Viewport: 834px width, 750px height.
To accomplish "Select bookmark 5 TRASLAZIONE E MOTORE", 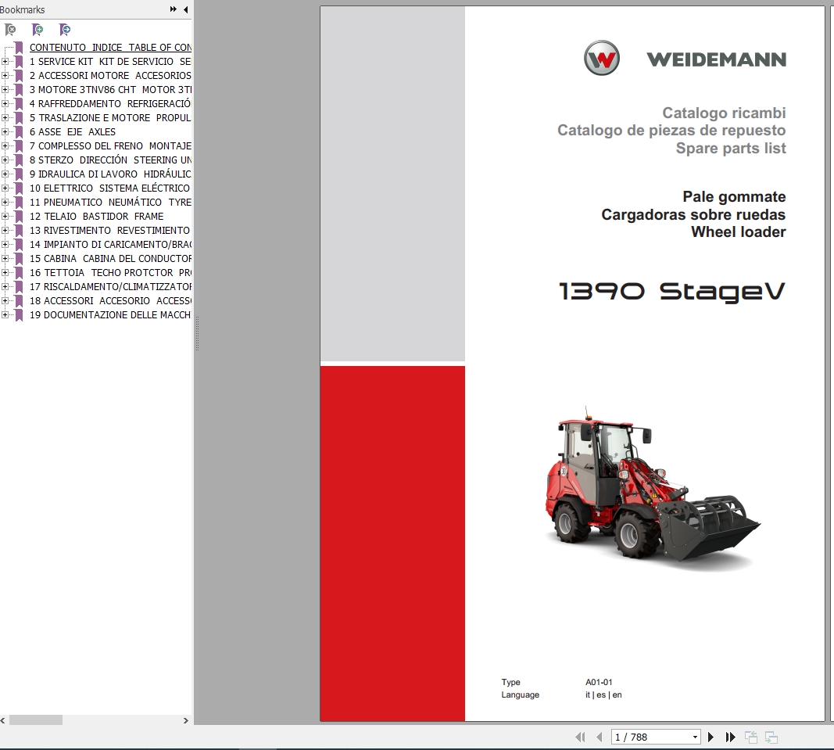I will (x=110, y=117).
